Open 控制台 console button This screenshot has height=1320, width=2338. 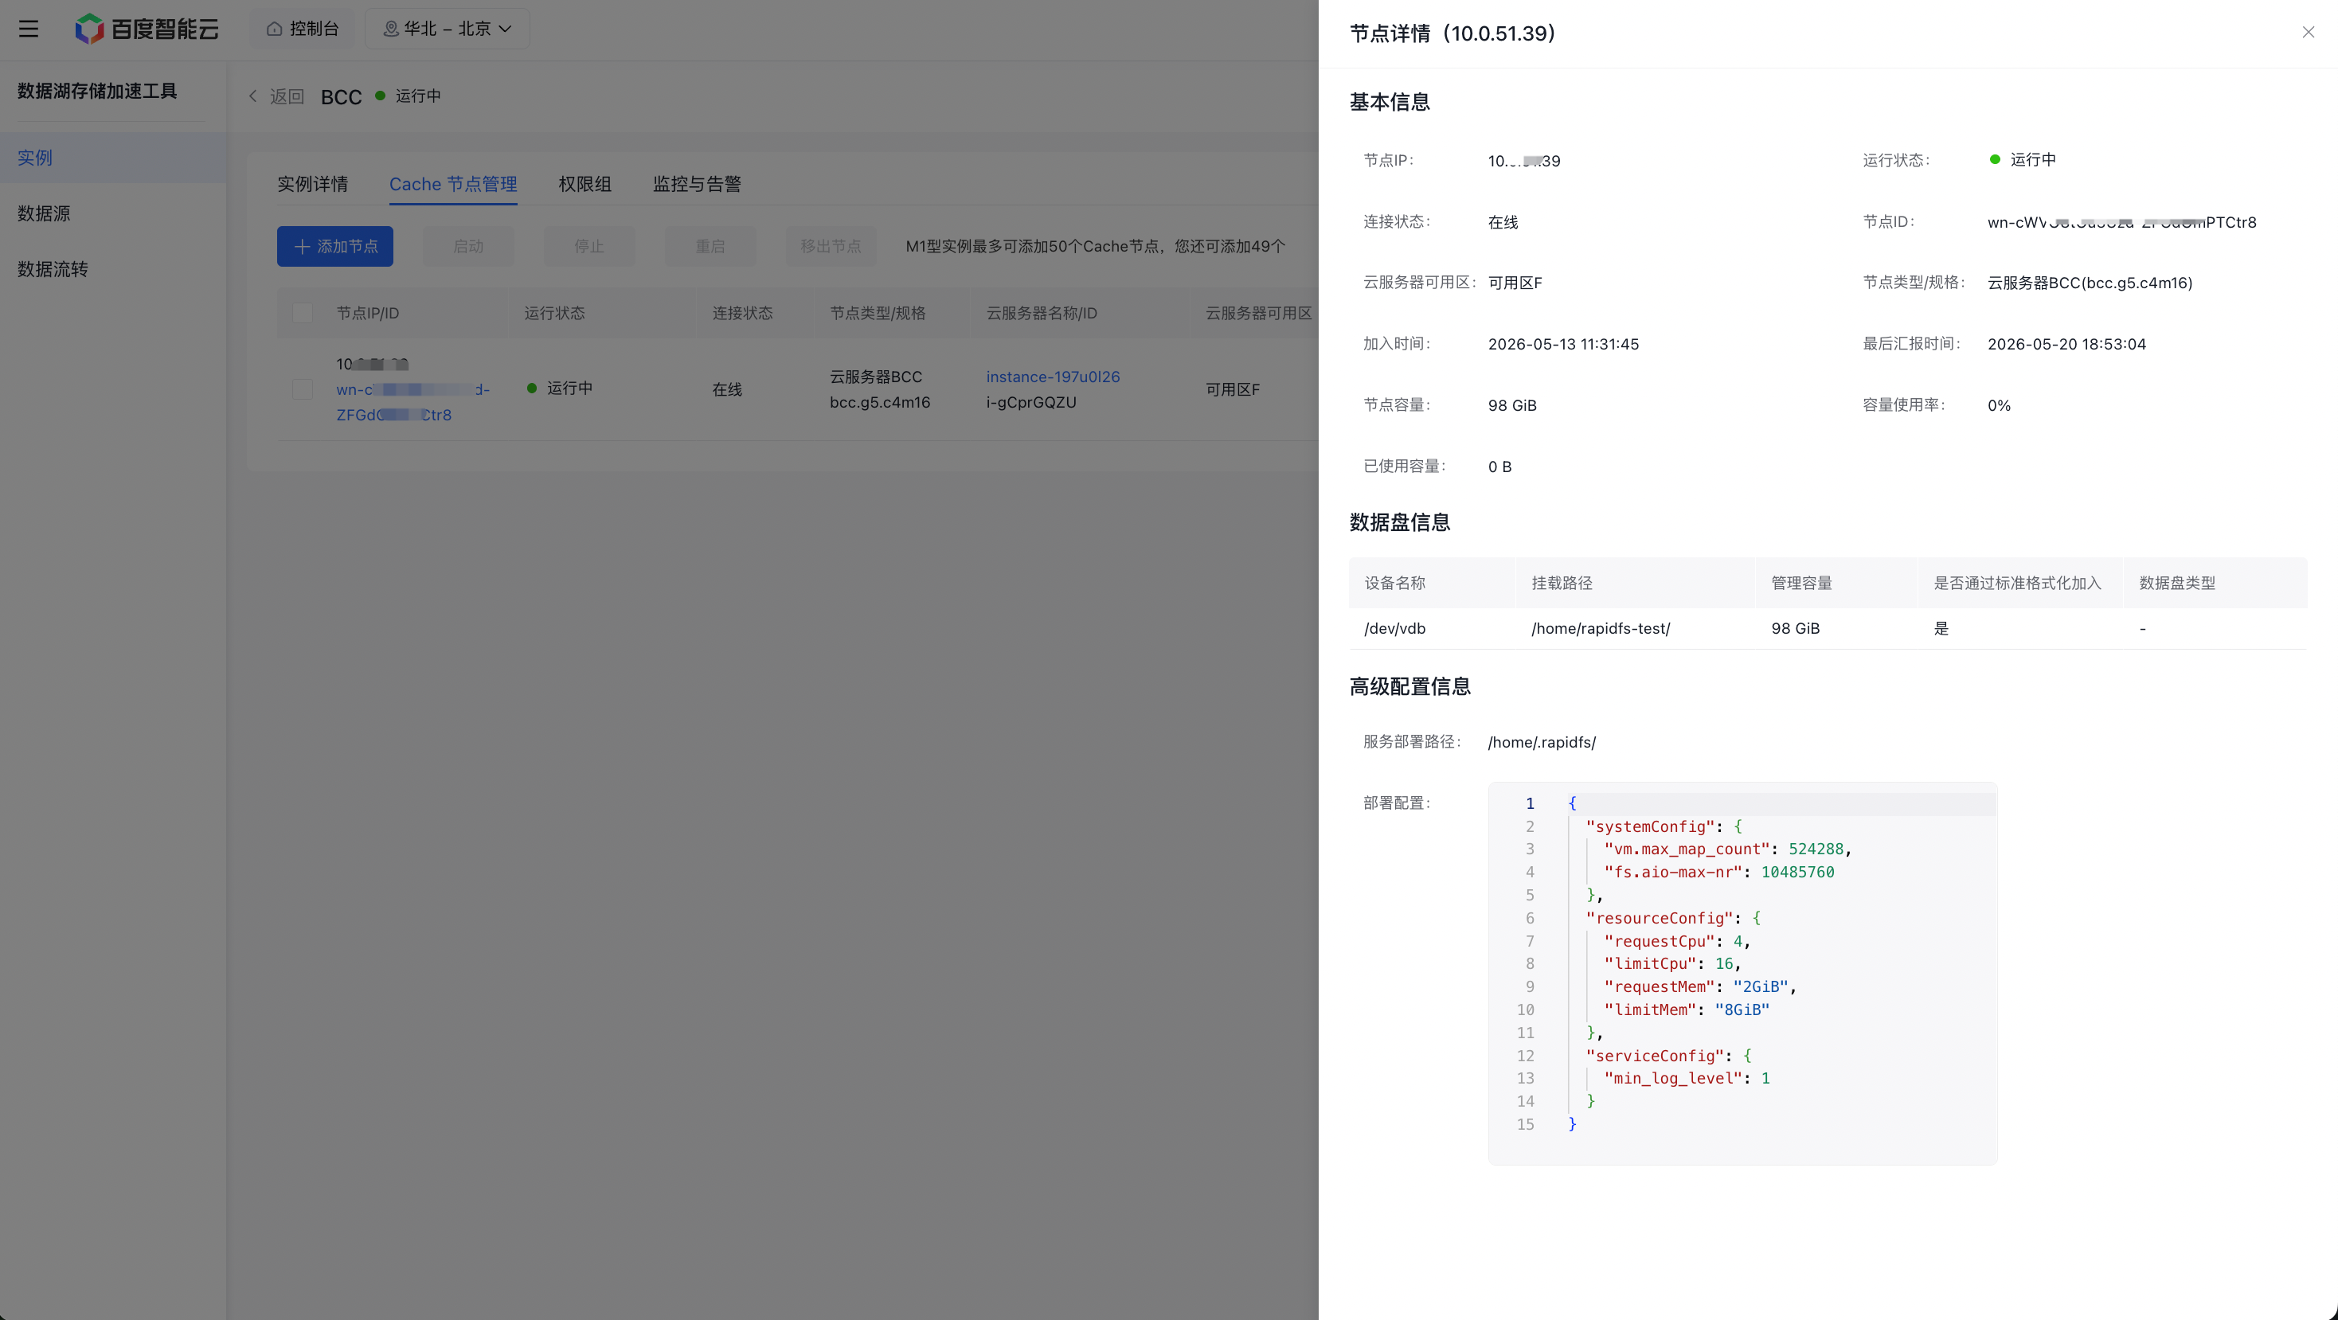coord(303,29)
